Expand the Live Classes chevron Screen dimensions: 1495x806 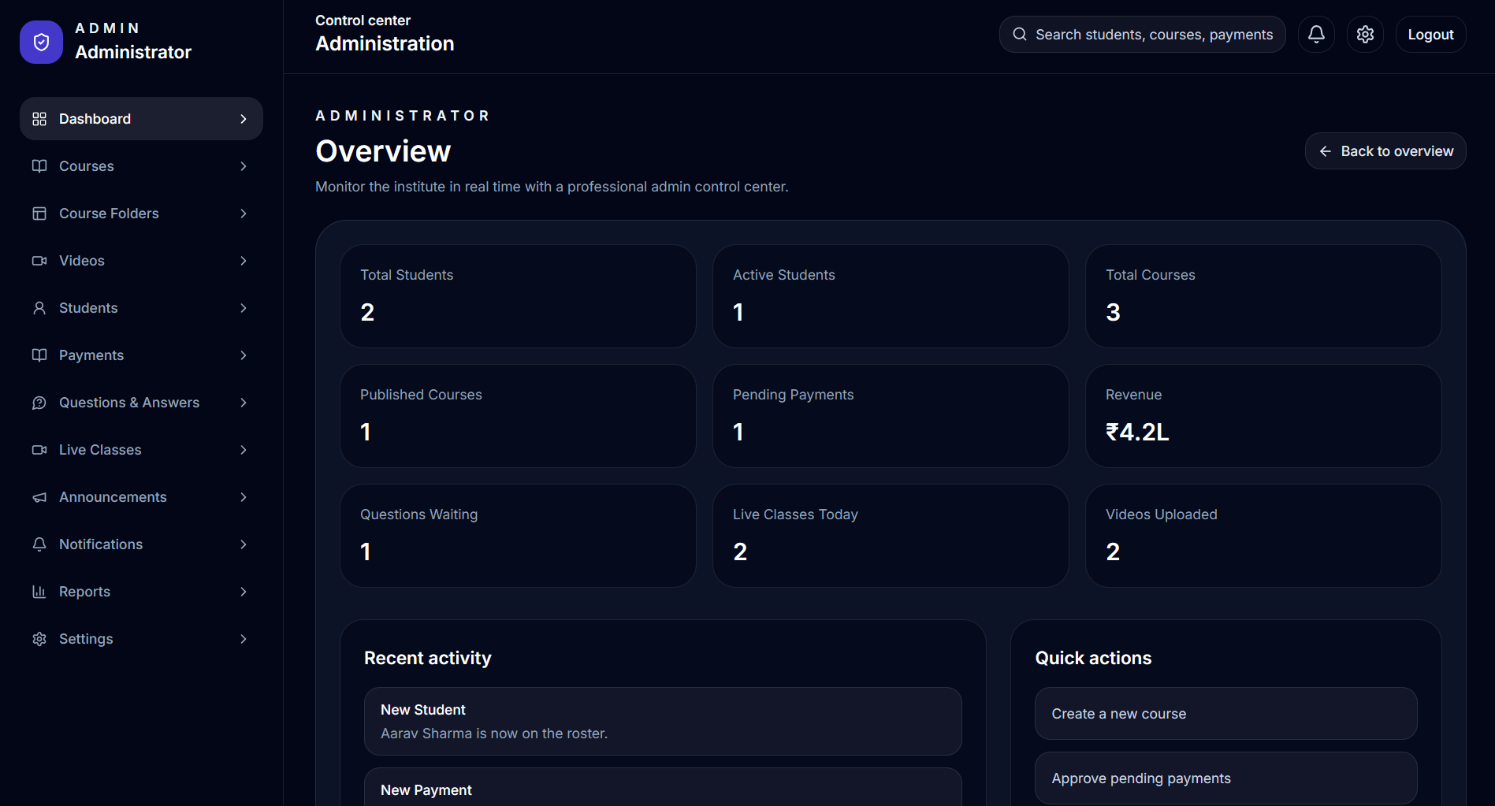[x=244, y=450]
